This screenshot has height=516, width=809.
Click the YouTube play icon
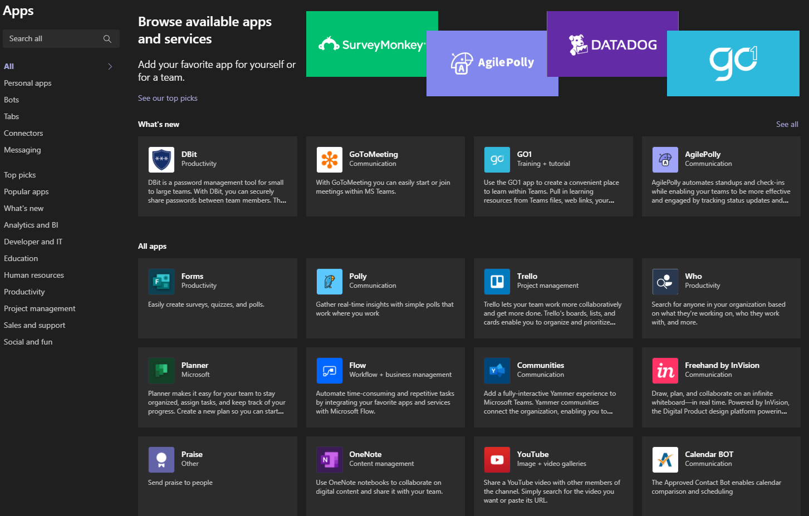click(x=497, y=460)
